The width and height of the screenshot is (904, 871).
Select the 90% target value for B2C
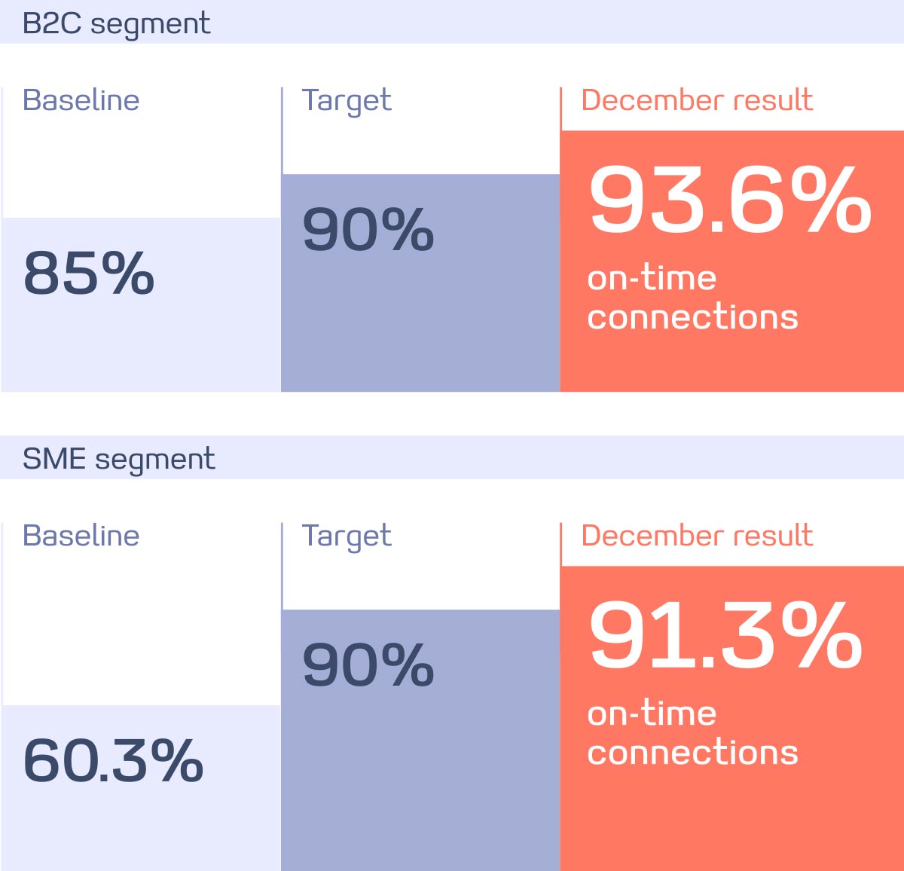(368, 230)
